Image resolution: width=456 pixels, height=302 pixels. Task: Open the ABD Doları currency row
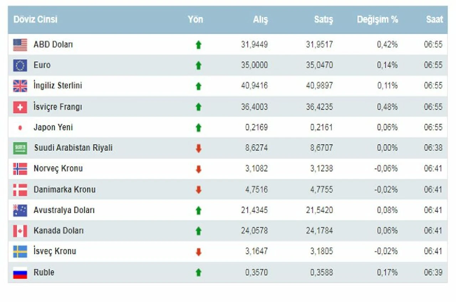[142, 44]
